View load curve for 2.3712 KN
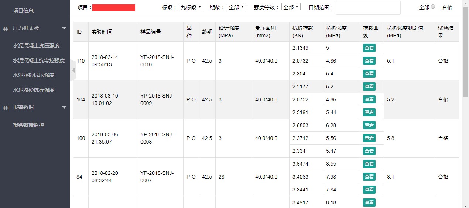 (x=369, y=138)
